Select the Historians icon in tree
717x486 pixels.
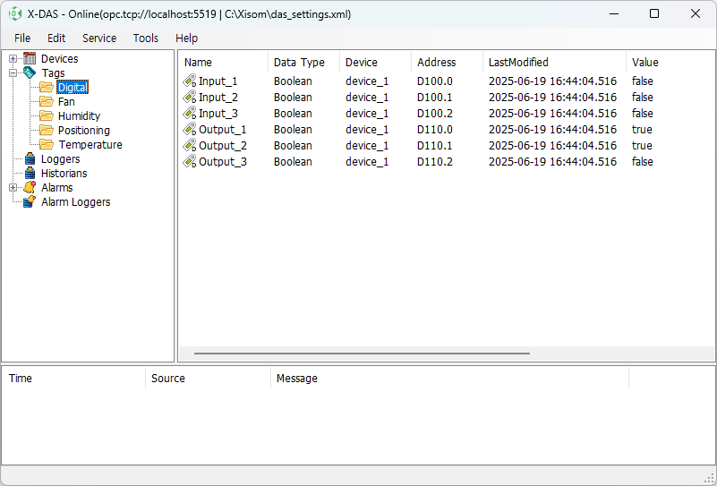click(30, 174)
